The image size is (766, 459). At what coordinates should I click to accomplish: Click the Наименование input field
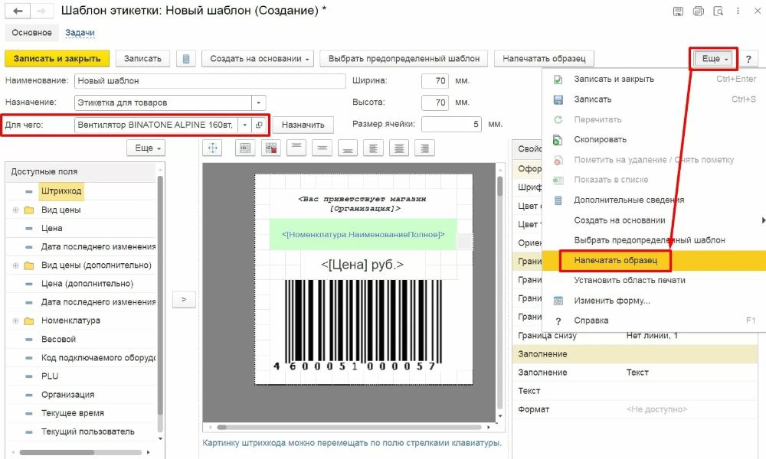210,81
